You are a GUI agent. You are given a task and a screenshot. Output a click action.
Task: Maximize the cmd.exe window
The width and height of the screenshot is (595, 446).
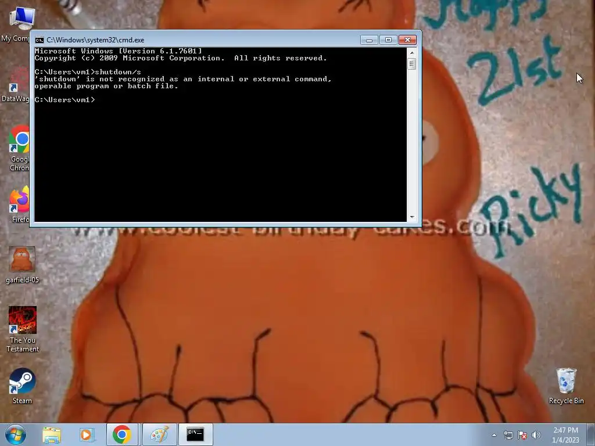pos(388,40)
